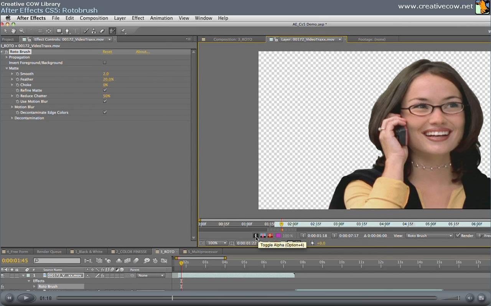Expand Roto Brush in the timeline

click(x=34, y=286)
